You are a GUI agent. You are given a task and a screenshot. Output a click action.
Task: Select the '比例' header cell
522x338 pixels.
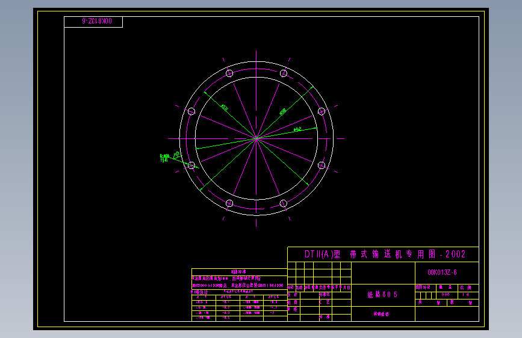pyautogui.click(x=466, y=287)
